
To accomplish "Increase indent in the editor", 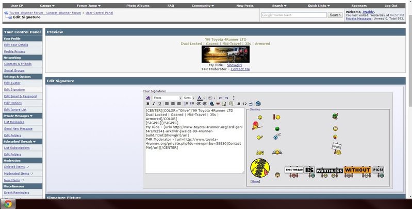I will click(x=205, y=104).
